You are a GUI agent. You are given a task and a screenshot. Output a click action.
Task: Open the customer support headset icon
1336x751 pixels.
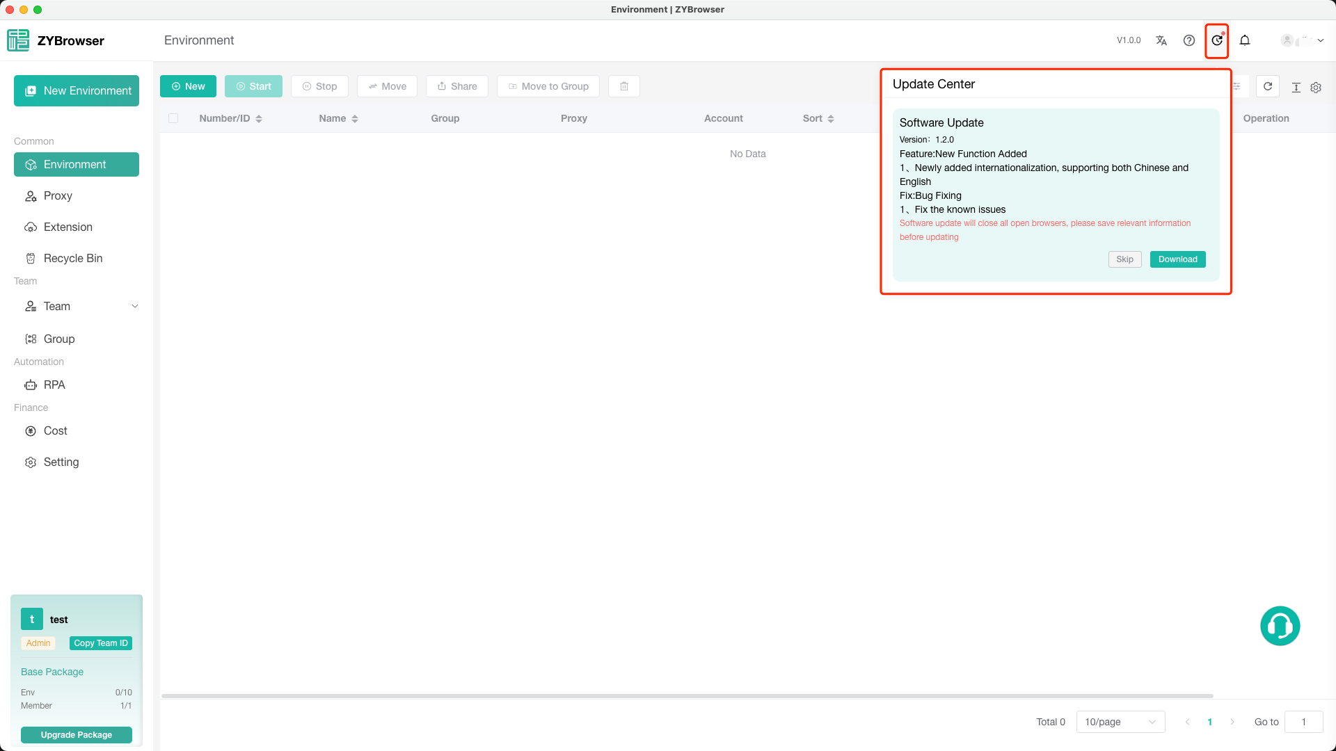[1280, 626]
